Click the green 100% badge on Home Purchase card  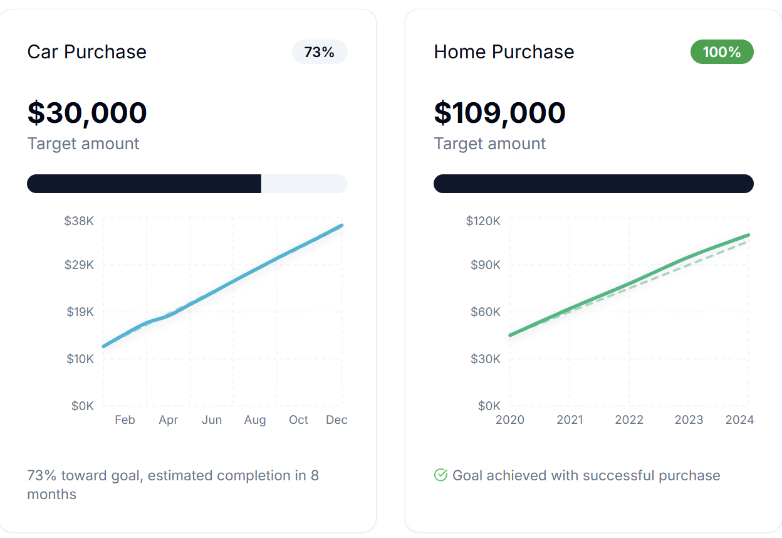pos(722,52)
